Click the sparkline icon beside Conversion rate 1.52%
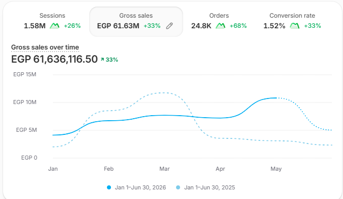 (295, 26)
